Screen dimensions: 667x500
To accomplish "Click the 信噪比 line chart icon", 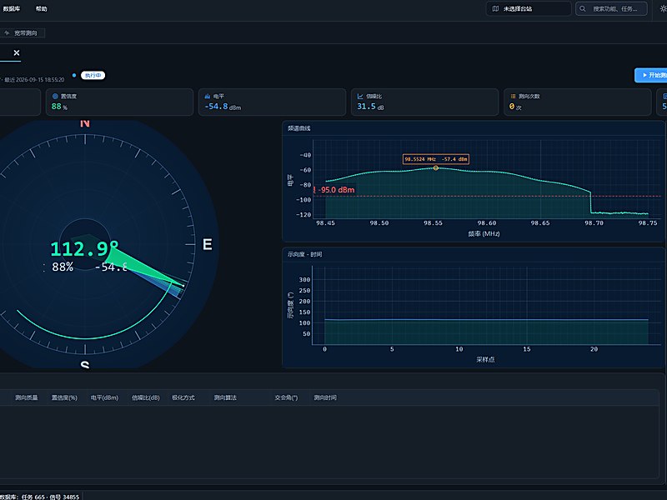I will [360, 97].
